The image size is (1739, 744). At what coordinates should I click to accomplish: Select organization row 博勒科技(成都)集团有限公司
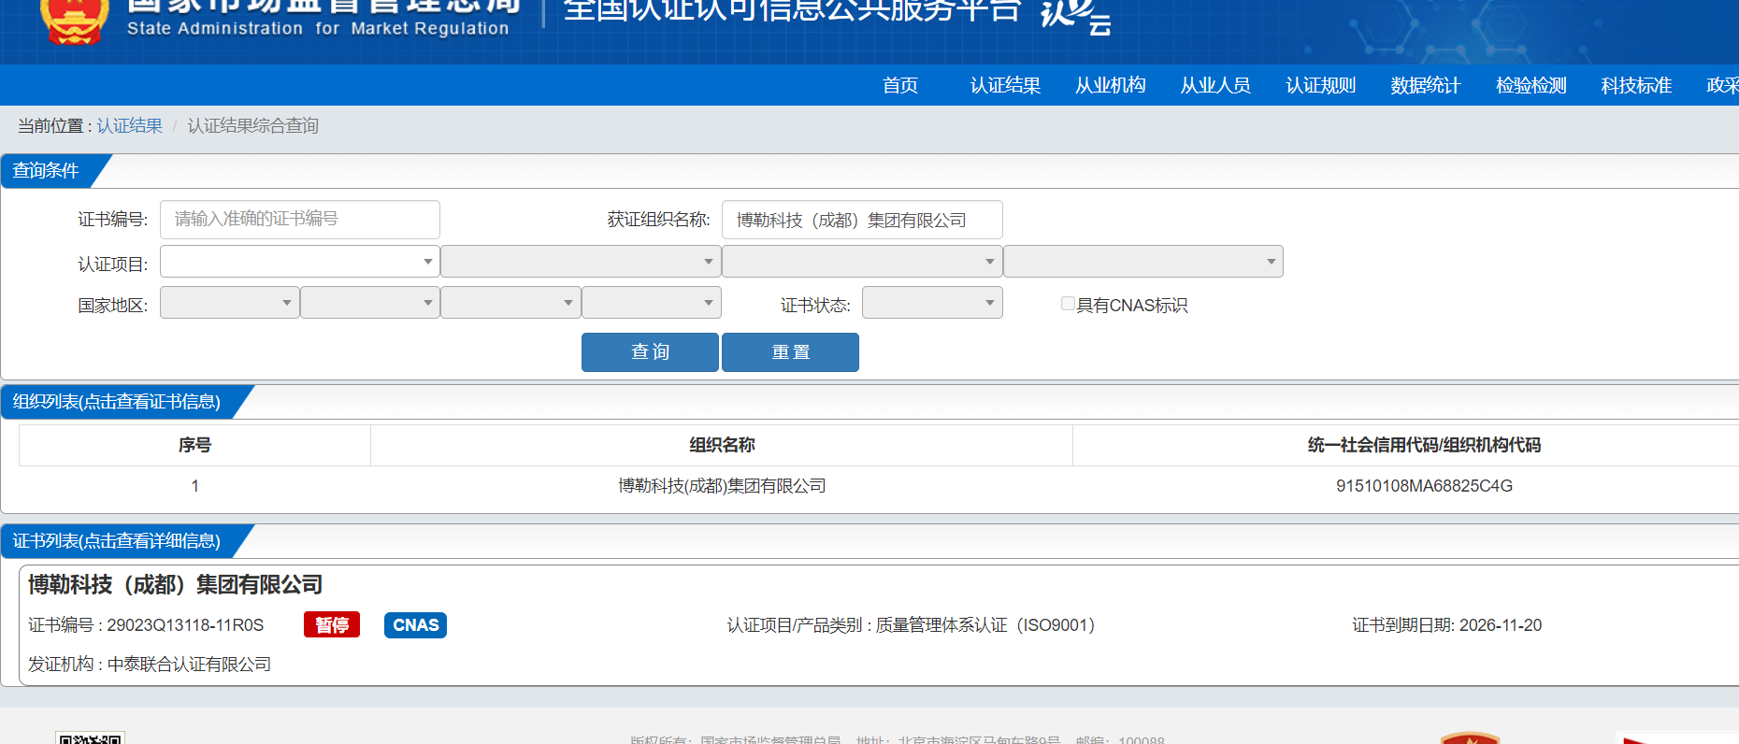click(722, 486)
